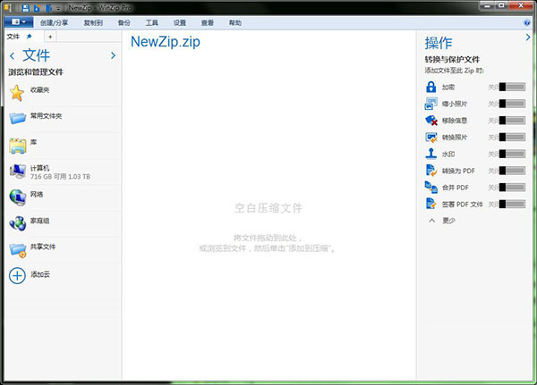Click the third quick-access icon before the dropdown arrow

tap(48, 7)
